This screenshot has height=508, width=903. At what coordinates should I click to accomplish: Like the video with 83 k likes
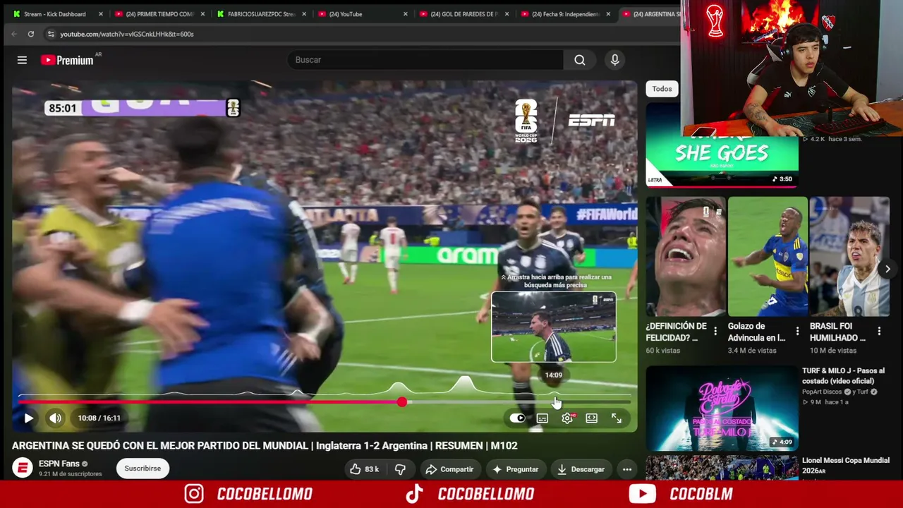[365, 469]
